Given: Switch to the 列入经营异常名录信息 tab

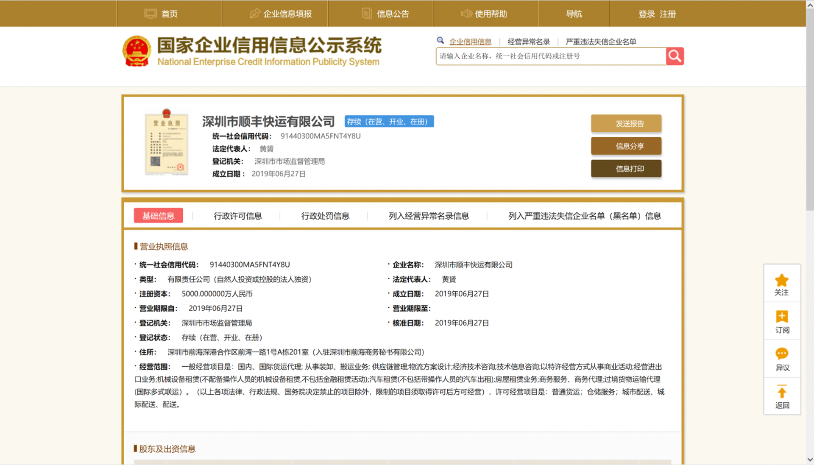Looking at the screenshot, I should 429,216.
